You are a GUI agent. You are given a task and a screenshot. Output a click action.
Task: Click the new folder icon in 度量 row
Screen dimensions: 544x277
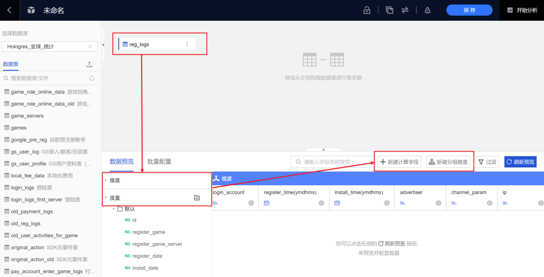pos(197,197)
